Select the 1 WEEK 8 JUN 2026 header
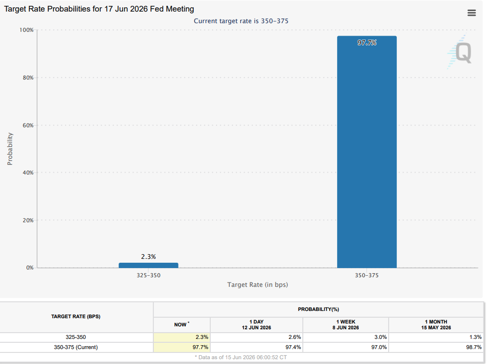Screen dimensions: 488x364 (345, 325)
